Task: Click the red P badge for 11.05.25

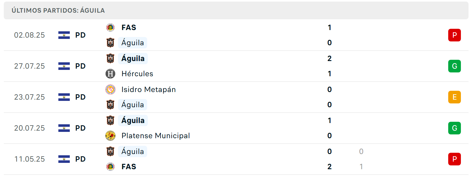Action: coord(454,159)
